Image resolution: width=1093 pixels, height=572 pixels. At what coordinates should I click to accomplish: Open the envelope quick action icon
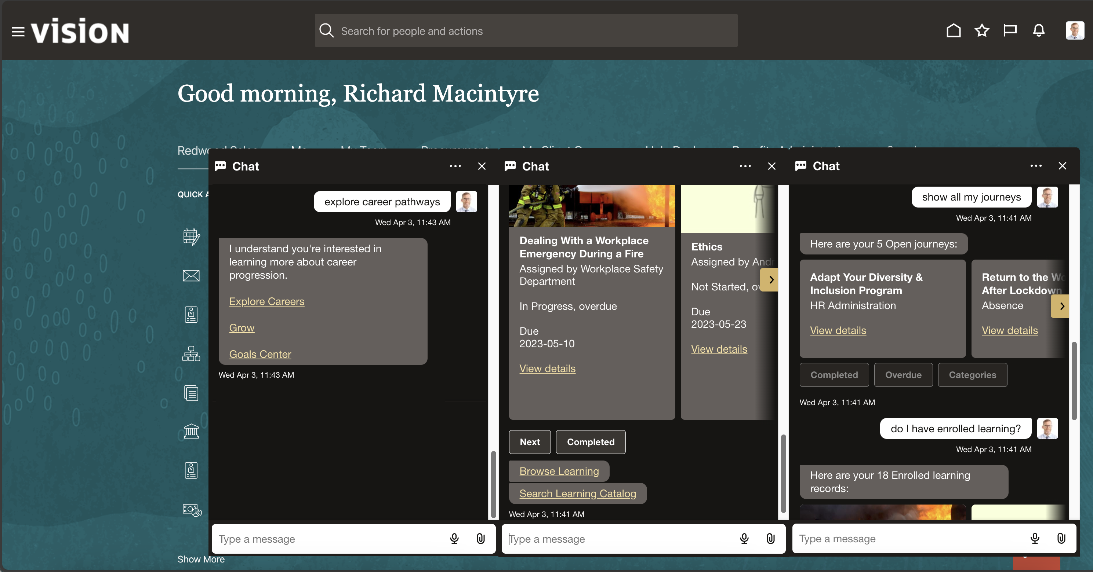pyautogui.click(x=191, y=276)
